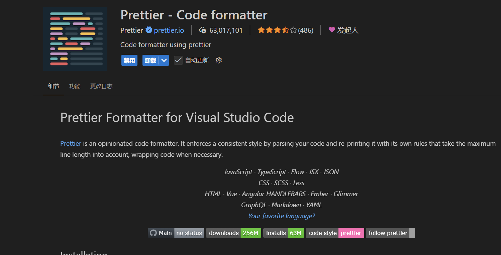Click the 63,017,101 install count
Viewport: 501px width, 255px height.
pyautogui.click(x=226, y=30)
